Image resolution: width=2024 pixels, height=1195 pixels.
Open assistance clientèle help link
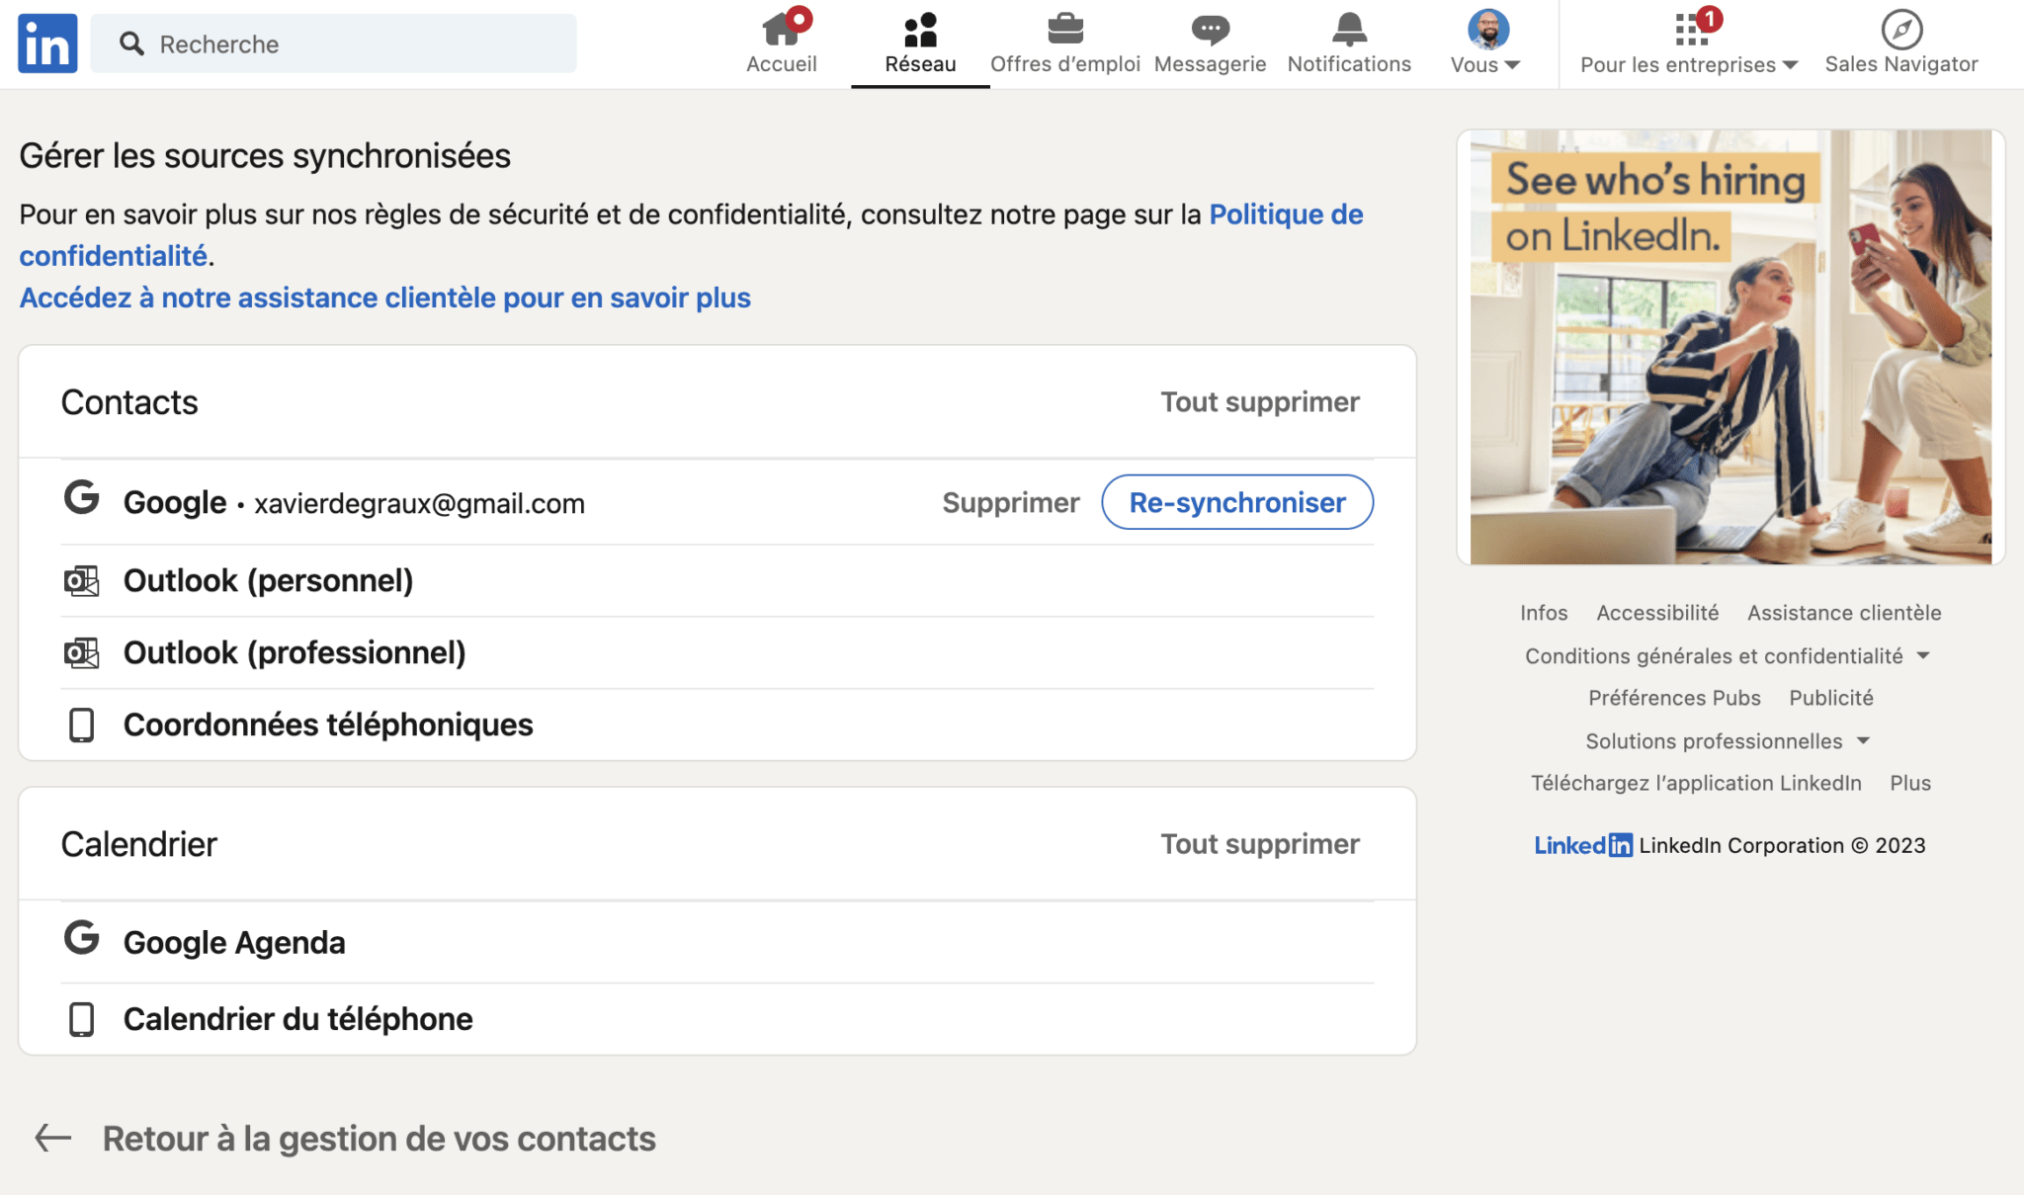coord(385,298)
